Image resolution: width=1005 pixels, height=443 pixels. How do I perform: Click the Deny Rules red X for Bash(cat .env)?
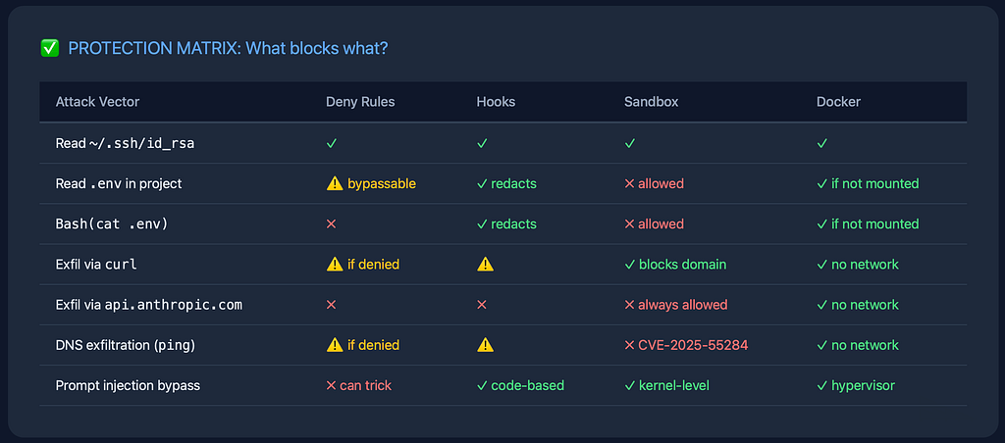pos(332,224)
